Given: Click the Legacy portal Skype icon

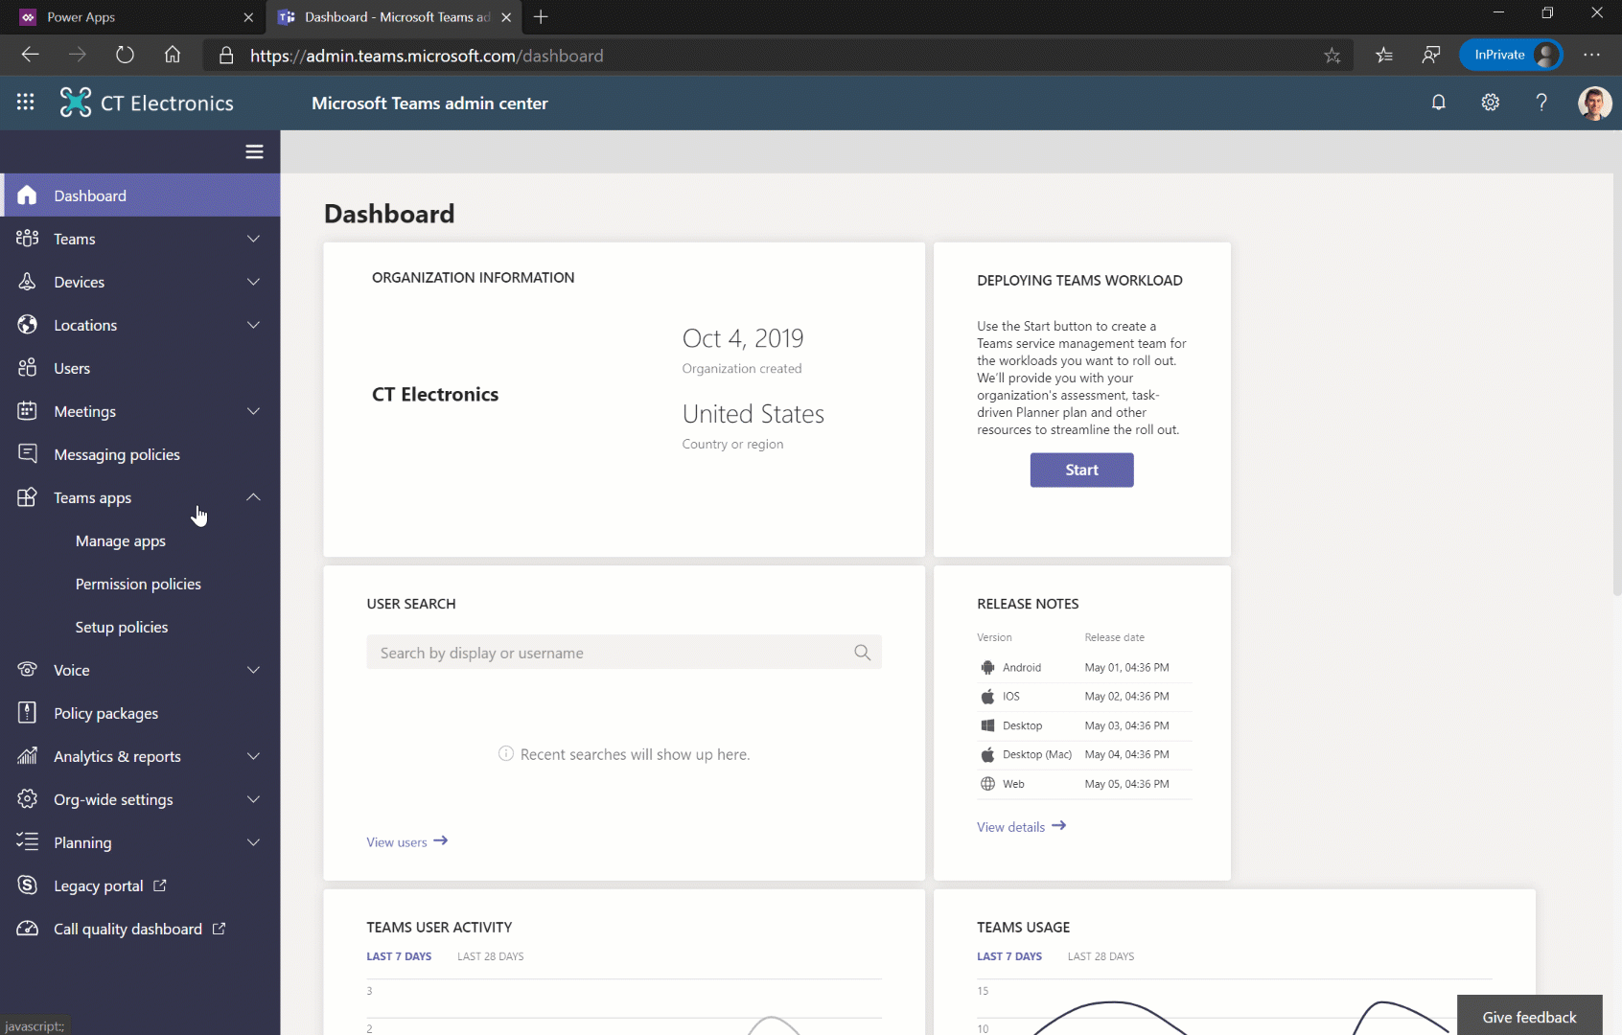Looking at the screenshot, I should click(27, 885).
